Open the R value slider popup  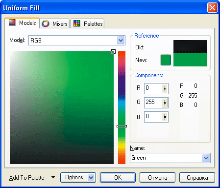pyautogui.click(x=165, y=88)
